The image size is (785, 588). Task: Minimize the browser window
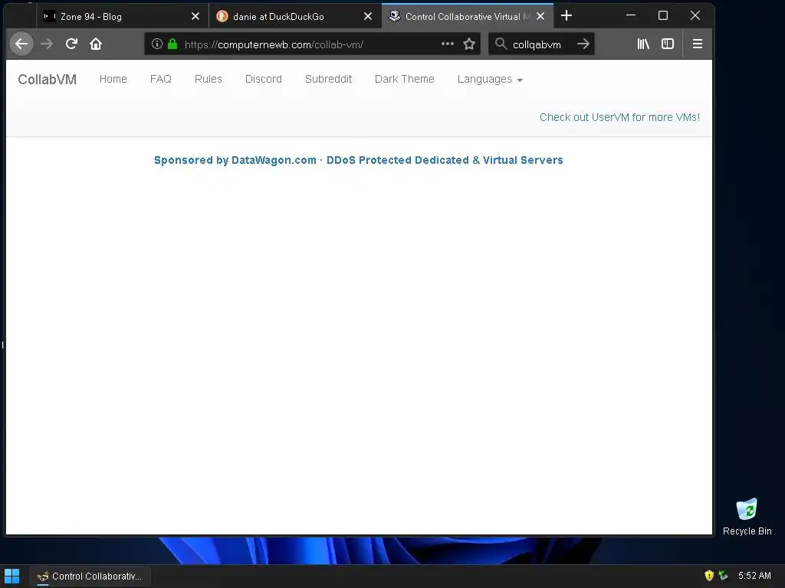631,15
